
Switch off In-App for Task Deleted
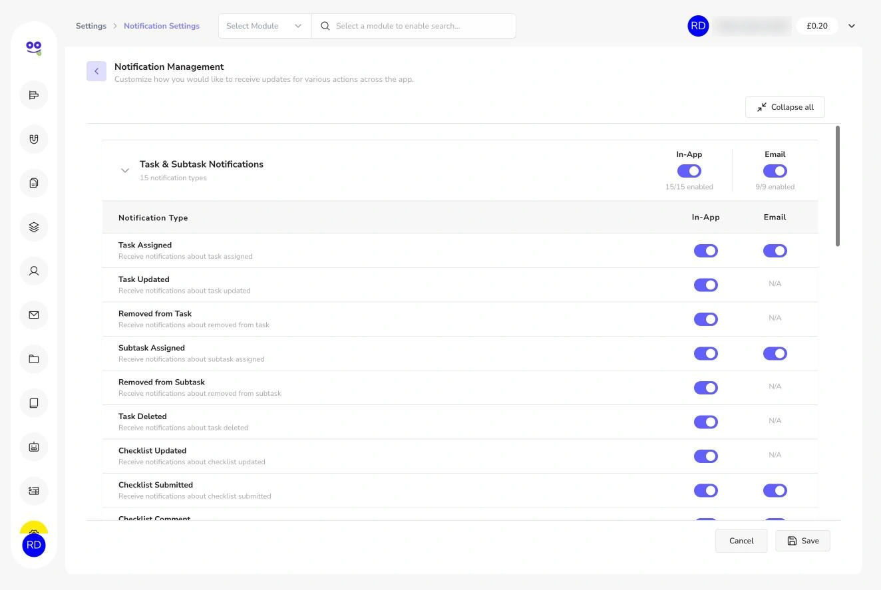(x=706, y=422)
